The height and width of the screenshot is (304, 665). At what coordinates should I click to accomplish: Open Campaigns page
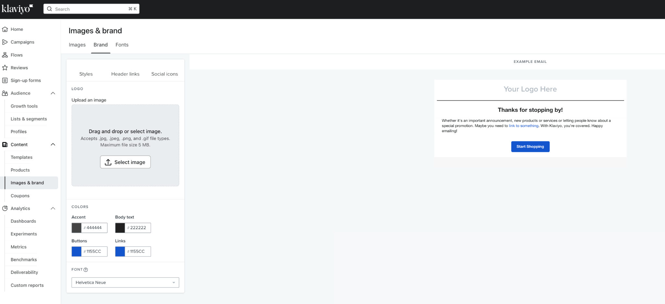pos(22,42)
